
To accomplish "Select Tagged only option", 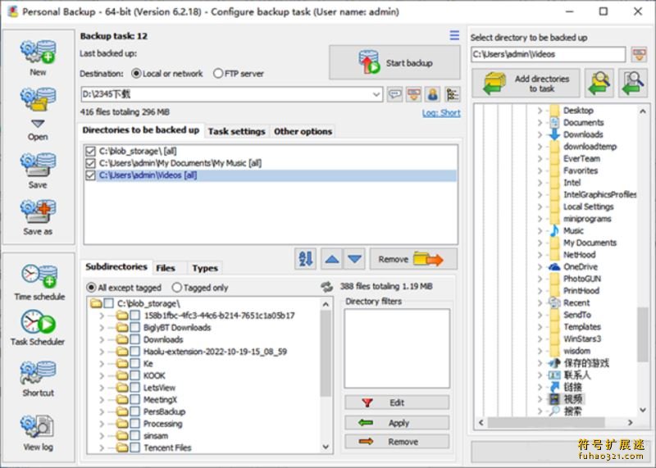I will 200,288.
